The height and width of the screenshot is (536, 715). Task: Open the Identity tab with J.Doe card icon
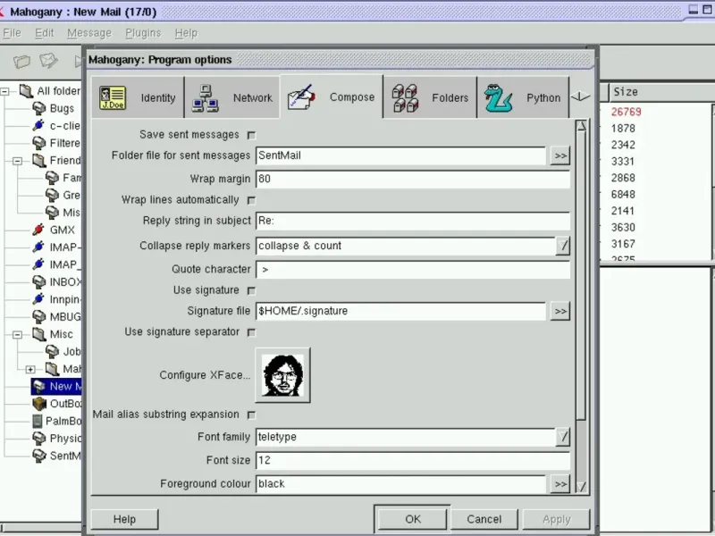tap(138, 97)
